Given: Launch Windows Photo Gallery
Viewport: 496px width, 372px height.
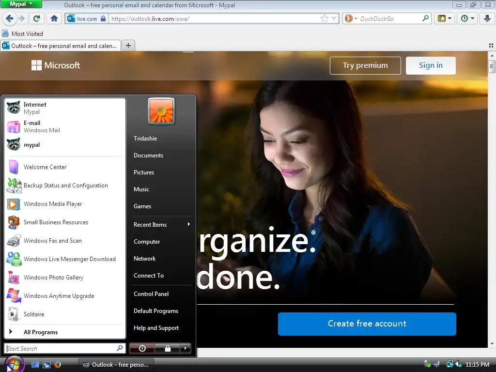Looking at the screenshot, I should tap(64, 277).
